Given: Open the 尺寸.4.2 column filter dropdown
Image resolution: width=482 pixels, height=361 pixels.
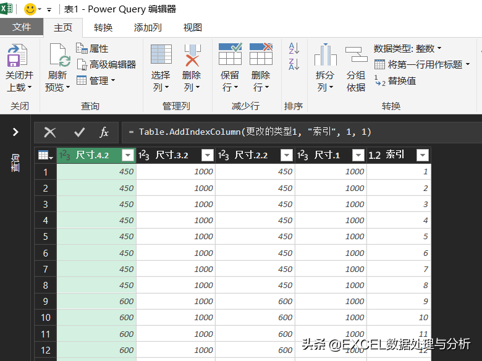Looking at the screenshot, I should click(x=128, y=155).
